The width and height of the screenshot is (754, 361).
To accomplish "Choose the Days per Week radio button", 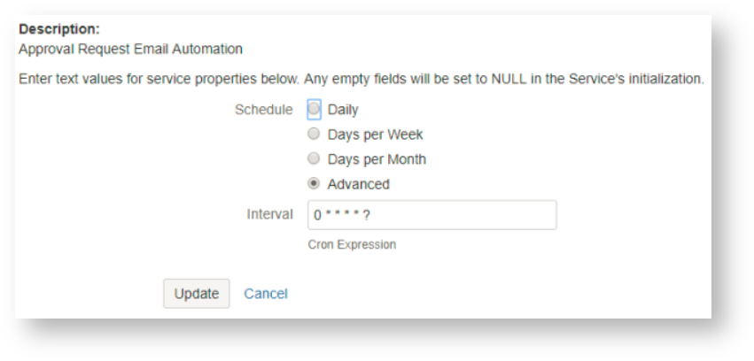I will pyautogui.click(x=313, y=134).
